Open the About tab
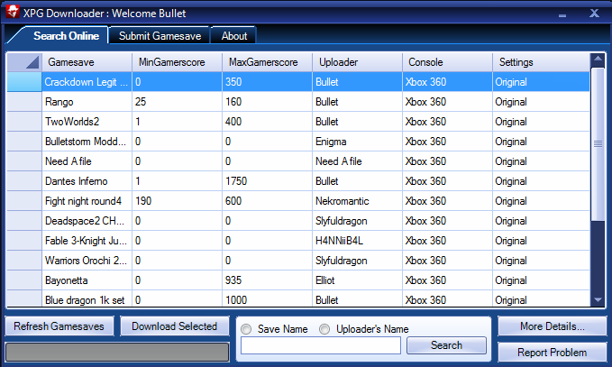The height and width of the screenshot is (367, 612). (234, 36)
